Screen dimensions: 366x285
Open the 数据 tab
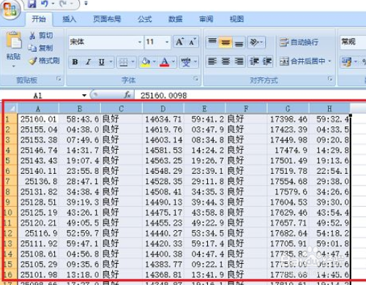[x=176, y=19]
